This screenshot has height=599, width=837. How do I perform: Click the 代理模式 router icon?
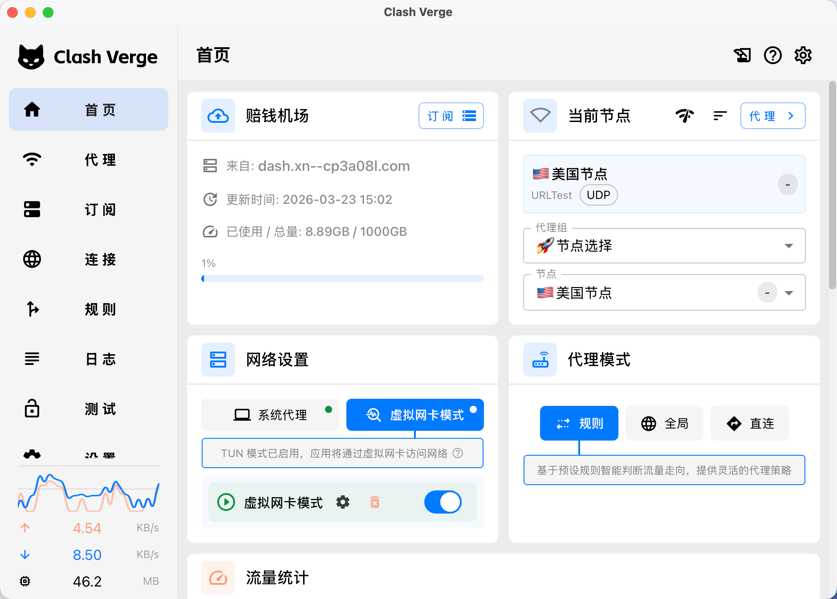tap(540, 360)
